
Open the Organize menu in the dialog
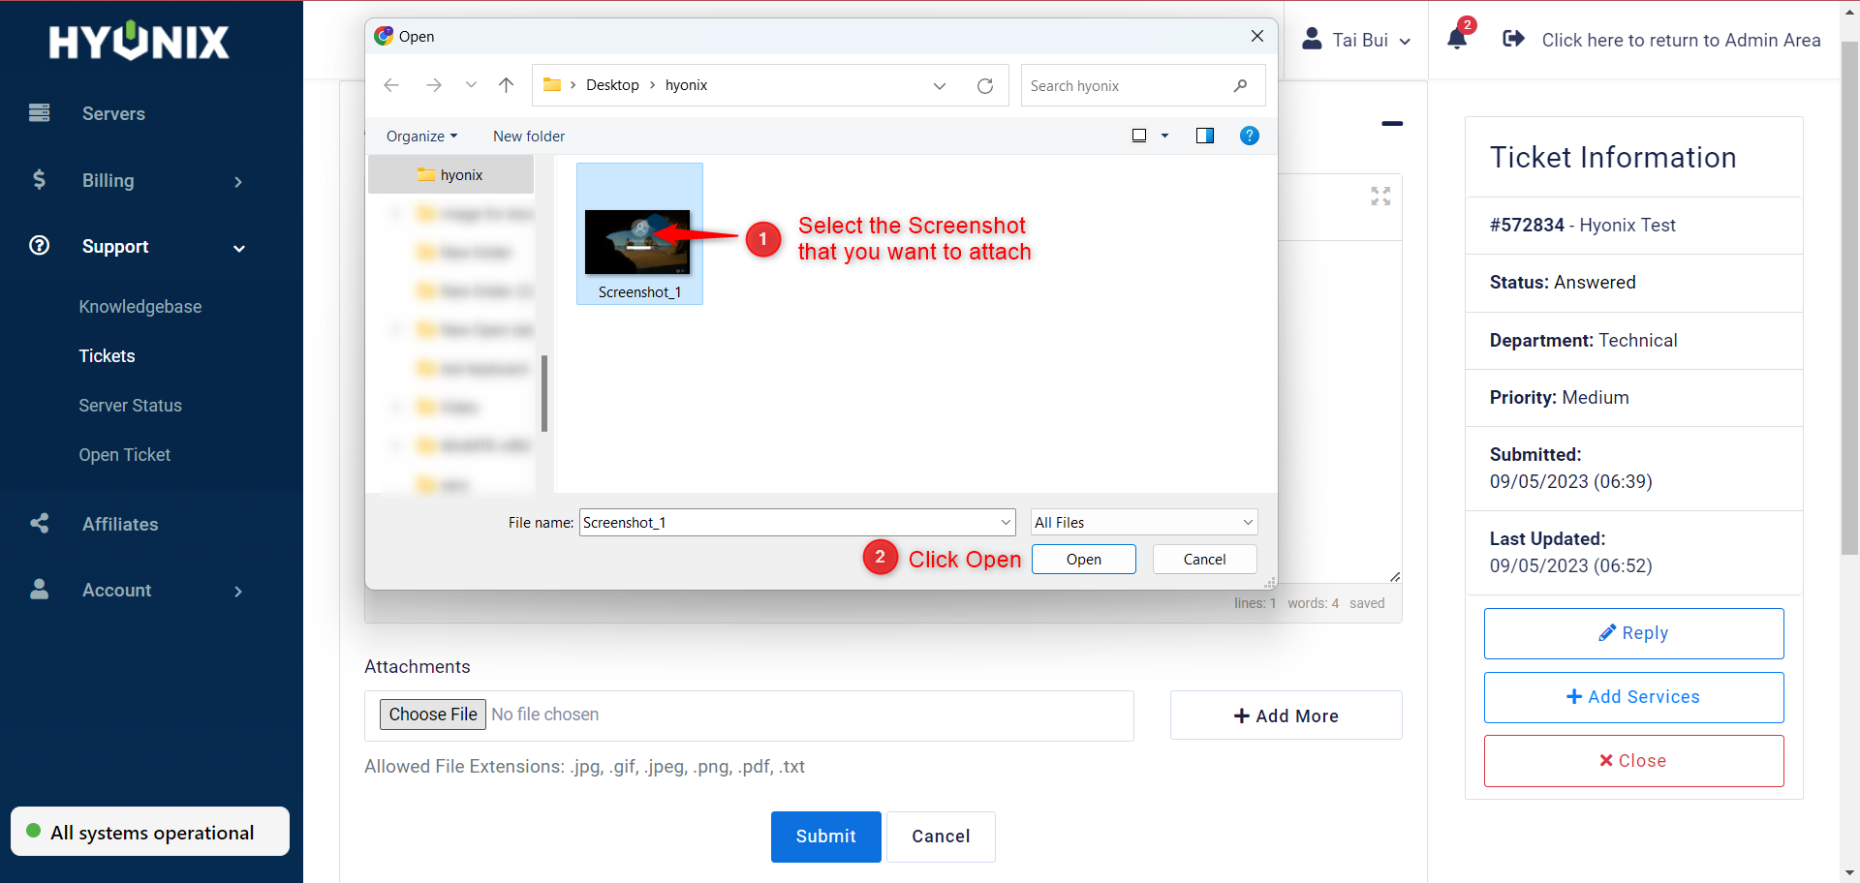(x=420, y=136)
